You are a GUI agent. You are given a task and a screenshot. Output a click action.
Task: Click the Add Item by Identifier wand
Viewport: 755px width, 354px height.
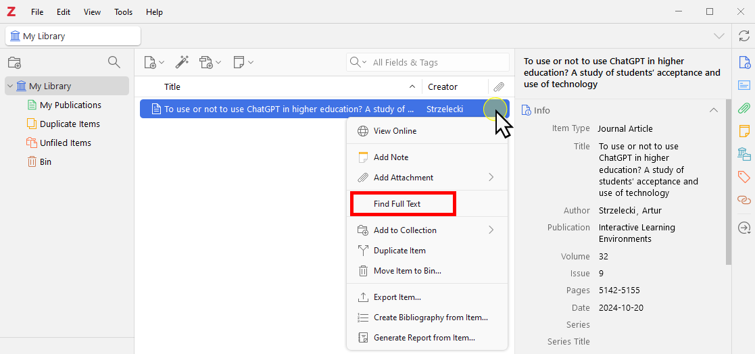pyautogui.click(x=182, y=62)
